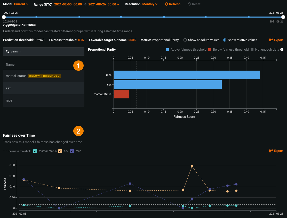Open the Model Current dropdown

tap(21, 4)
